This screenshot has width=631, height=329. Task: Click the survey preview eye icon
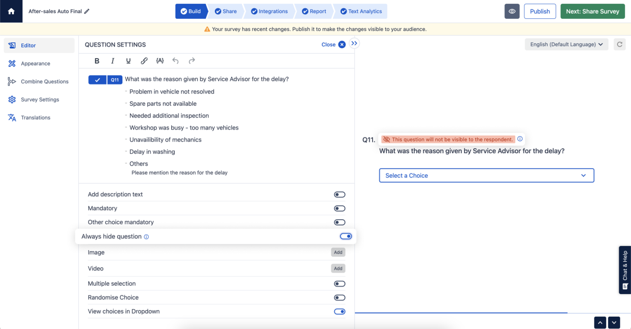pos(512,11)
